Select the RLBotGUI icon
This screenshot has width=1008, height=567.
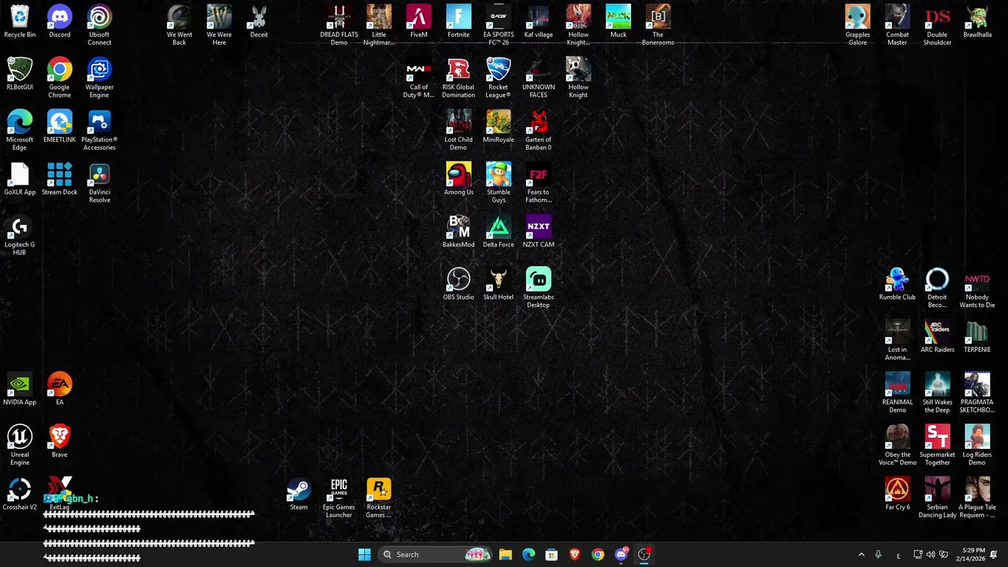[x=20, y=74]
